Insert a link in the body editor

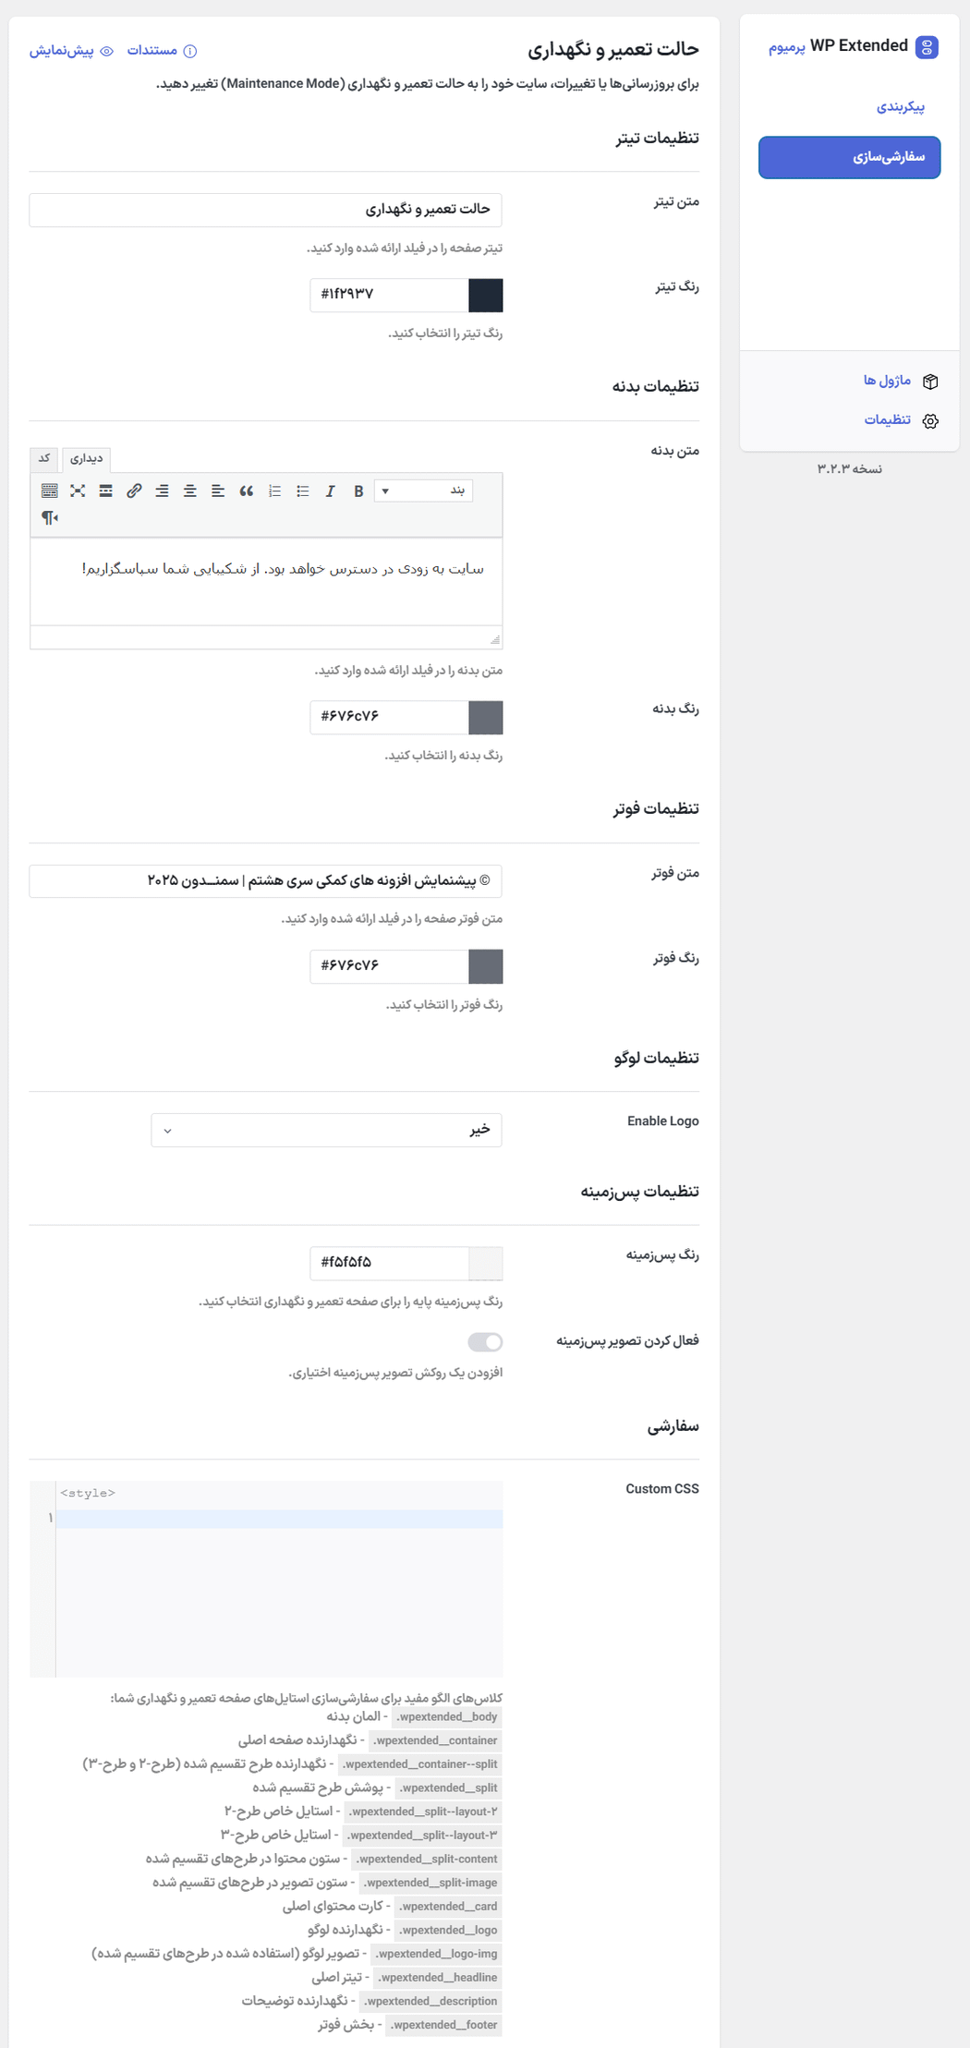[x=134, y=491]
